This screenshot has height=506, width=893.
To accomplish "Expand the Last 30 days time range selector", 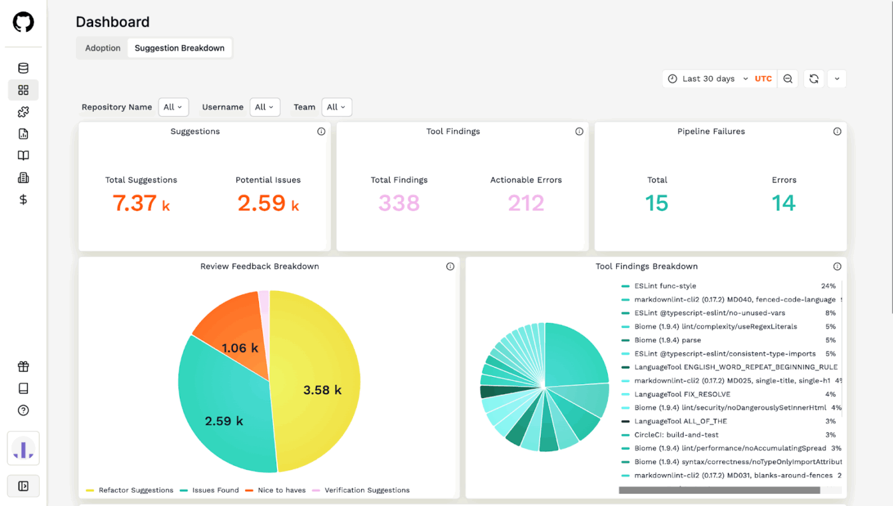I will 710,78.
